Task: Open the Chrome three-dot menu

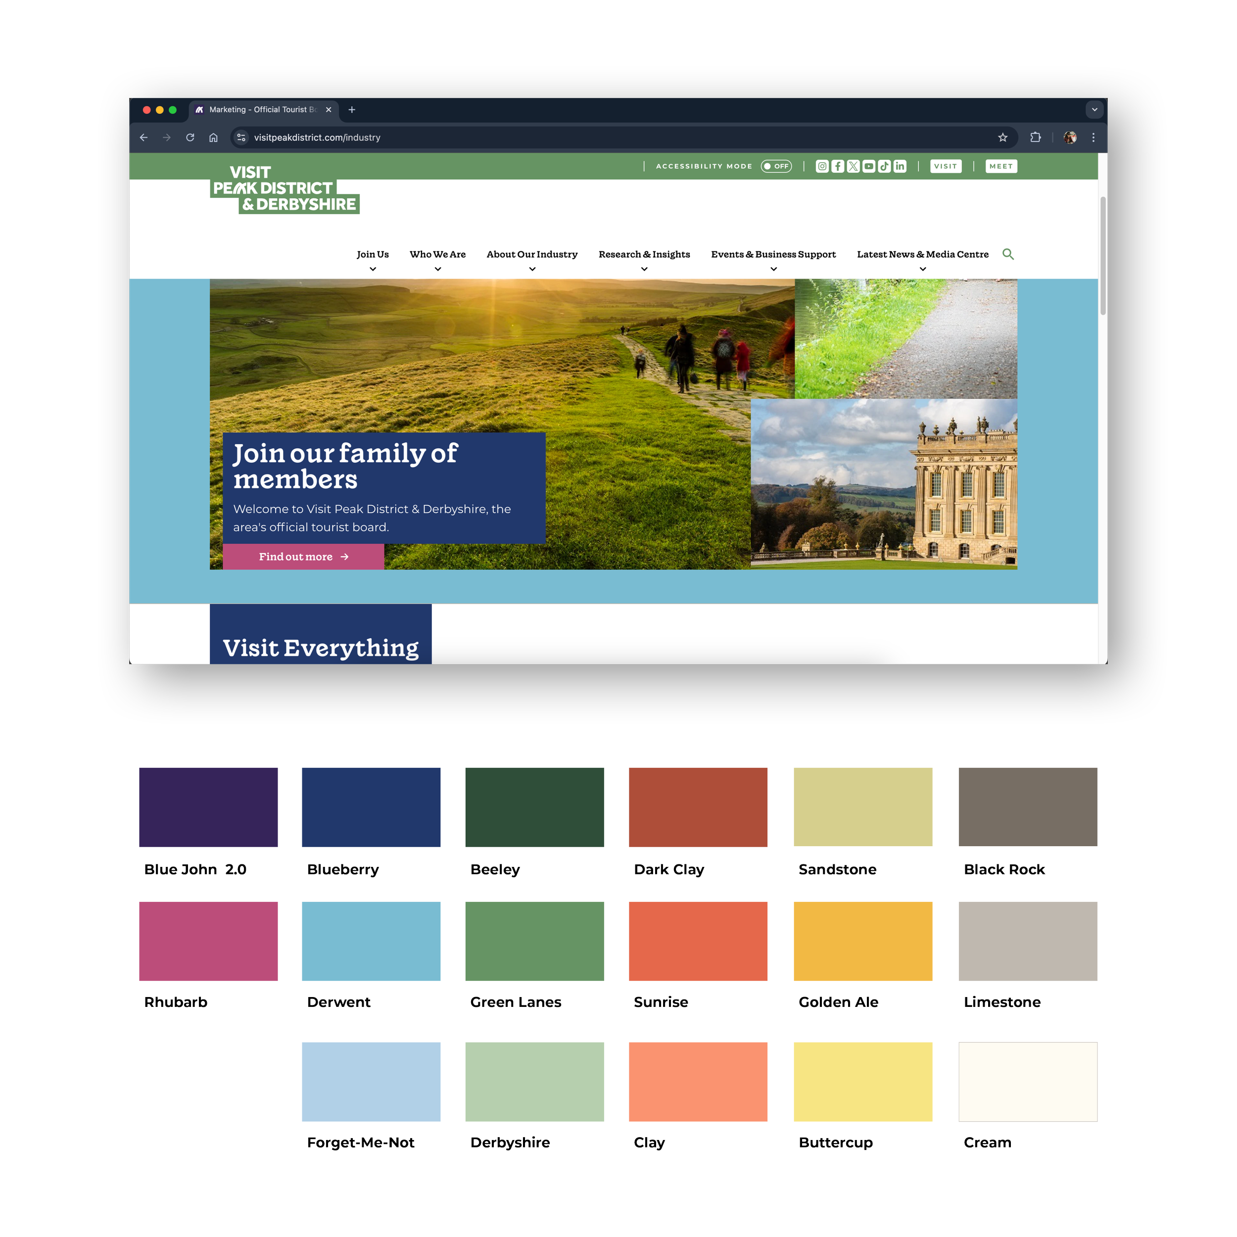Action: point(1094,138)
